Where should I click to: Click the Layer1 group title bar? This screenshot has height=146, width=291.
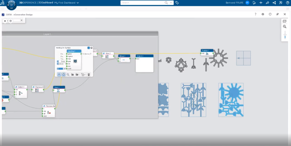tap(80, 34)
